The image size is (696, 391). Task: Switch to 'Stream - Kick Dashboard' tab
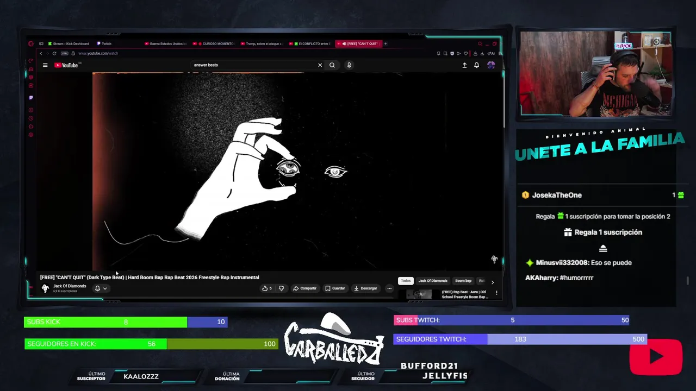69,43
